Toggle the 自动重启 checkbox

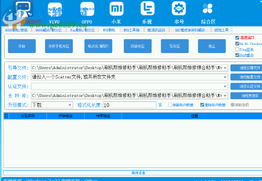[x=237, y=55]
